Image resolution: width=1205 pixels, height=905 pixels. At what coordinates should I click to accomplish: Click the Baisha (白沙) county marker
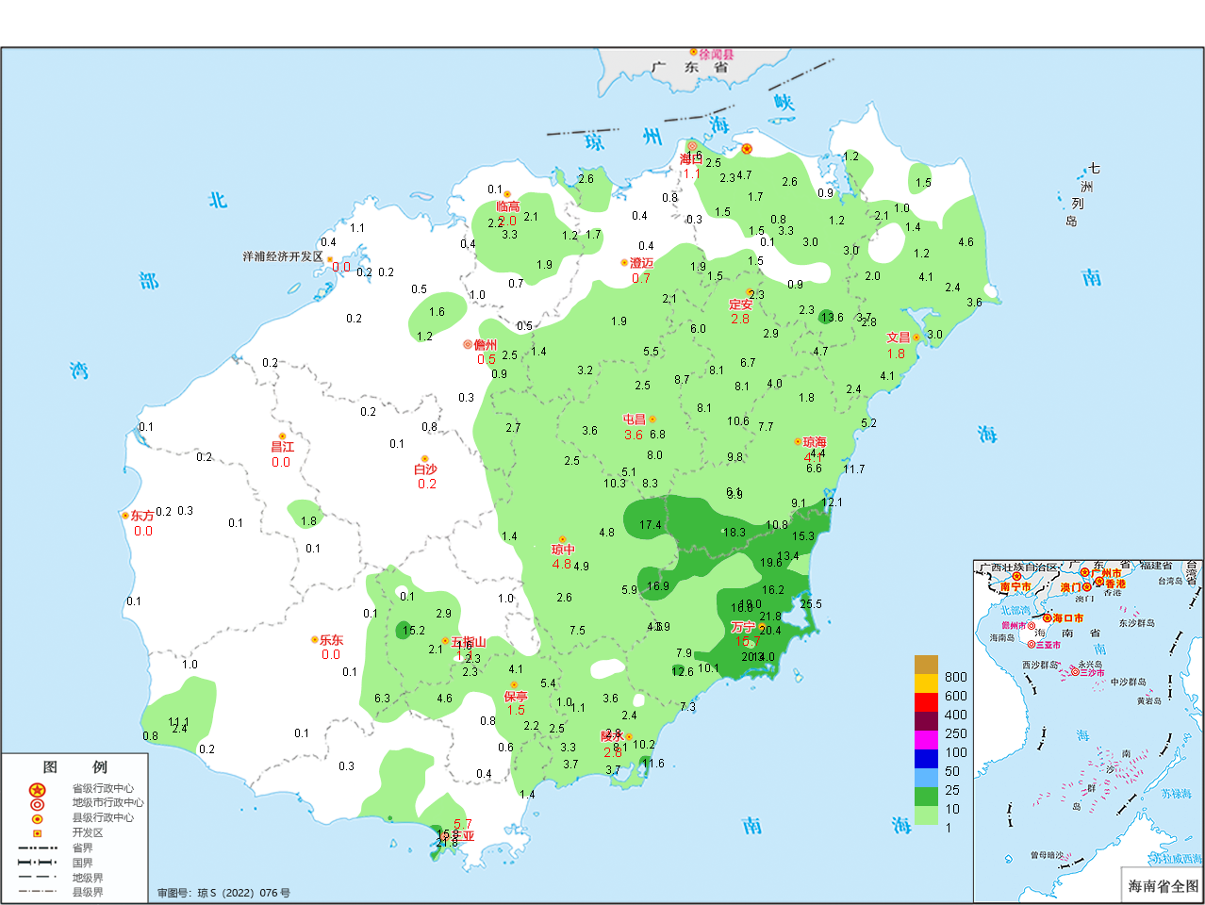(424, 459)
